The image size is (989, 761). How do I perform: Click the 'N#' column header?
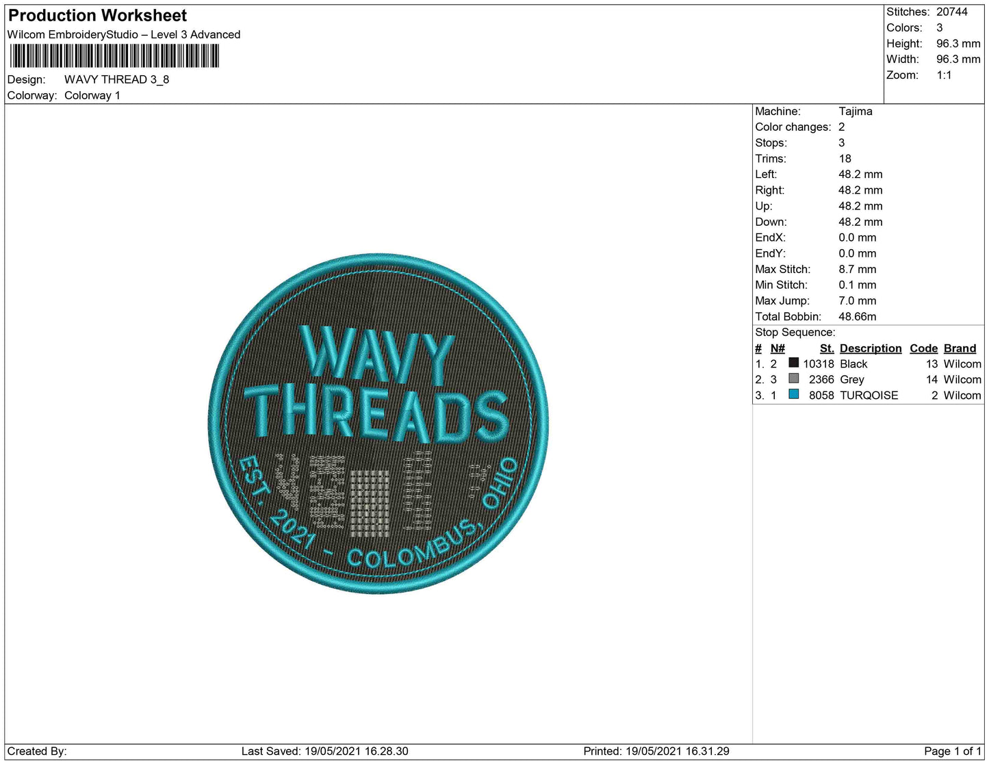[x=778, y=348]
